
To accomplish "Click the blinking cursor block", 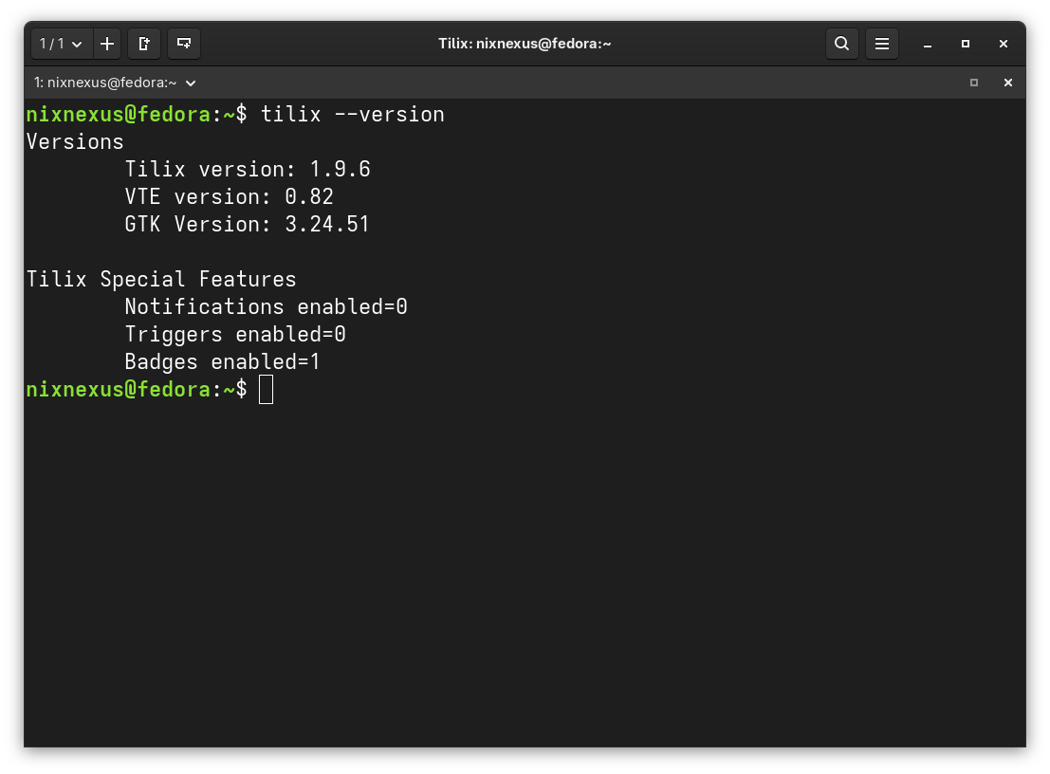I will 267,389.
